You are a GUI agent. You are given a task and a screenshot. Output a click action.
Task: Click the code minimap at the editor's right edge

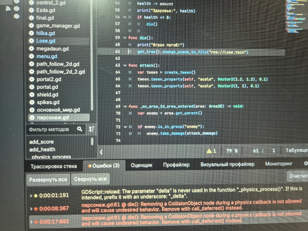click(x=296, y=16)
